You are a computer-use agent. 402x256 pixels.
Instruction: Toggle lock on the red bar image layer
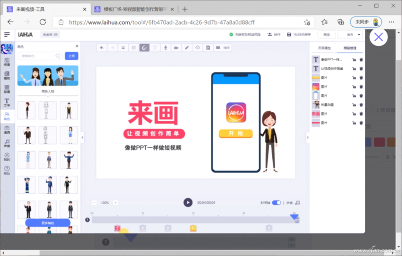pos(354,123)
